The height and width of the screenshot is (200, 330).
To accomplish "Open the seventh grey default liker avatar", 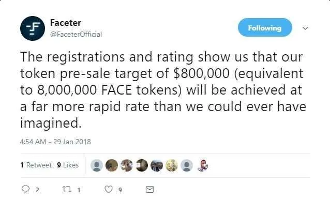I will pos(187,165).
